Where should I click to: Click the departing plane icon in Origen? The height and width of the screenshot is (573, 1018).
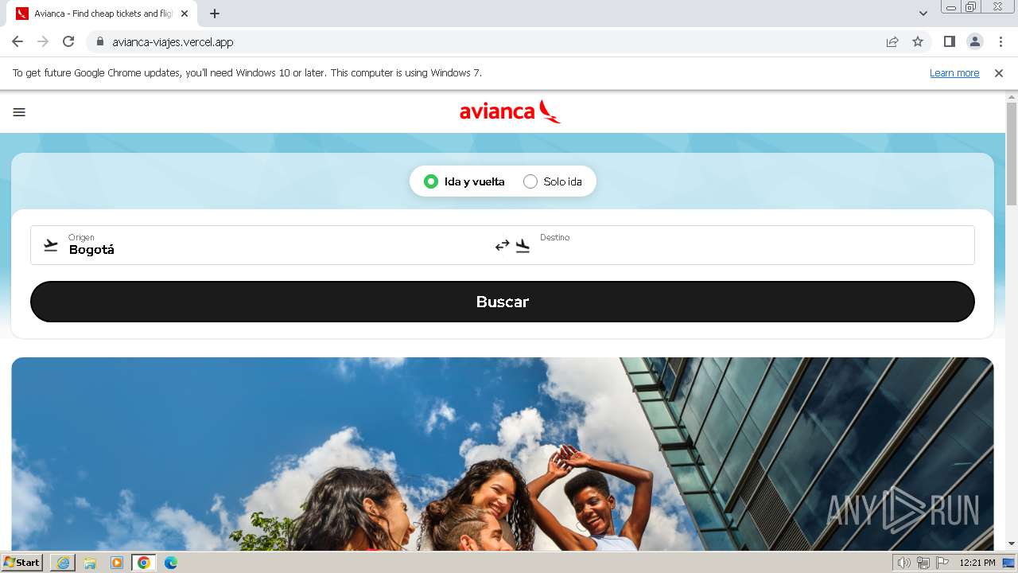51,245
